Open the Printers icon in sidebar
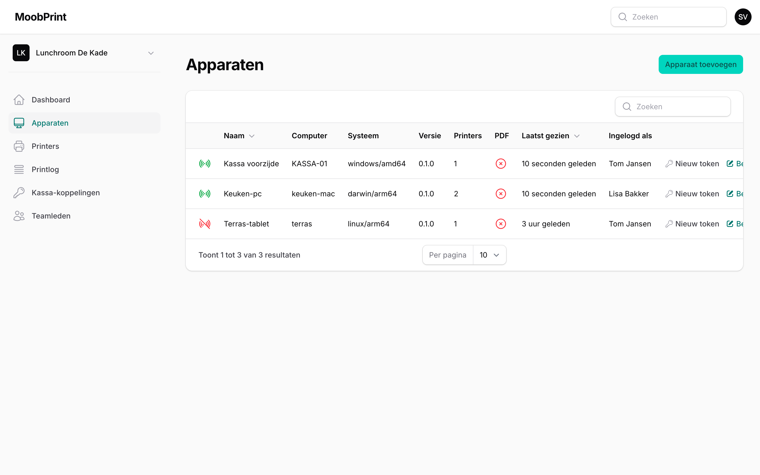 19,146
